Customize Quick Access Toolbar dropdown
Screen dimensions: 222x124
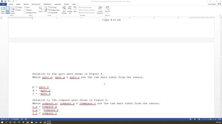coord(16,1)
